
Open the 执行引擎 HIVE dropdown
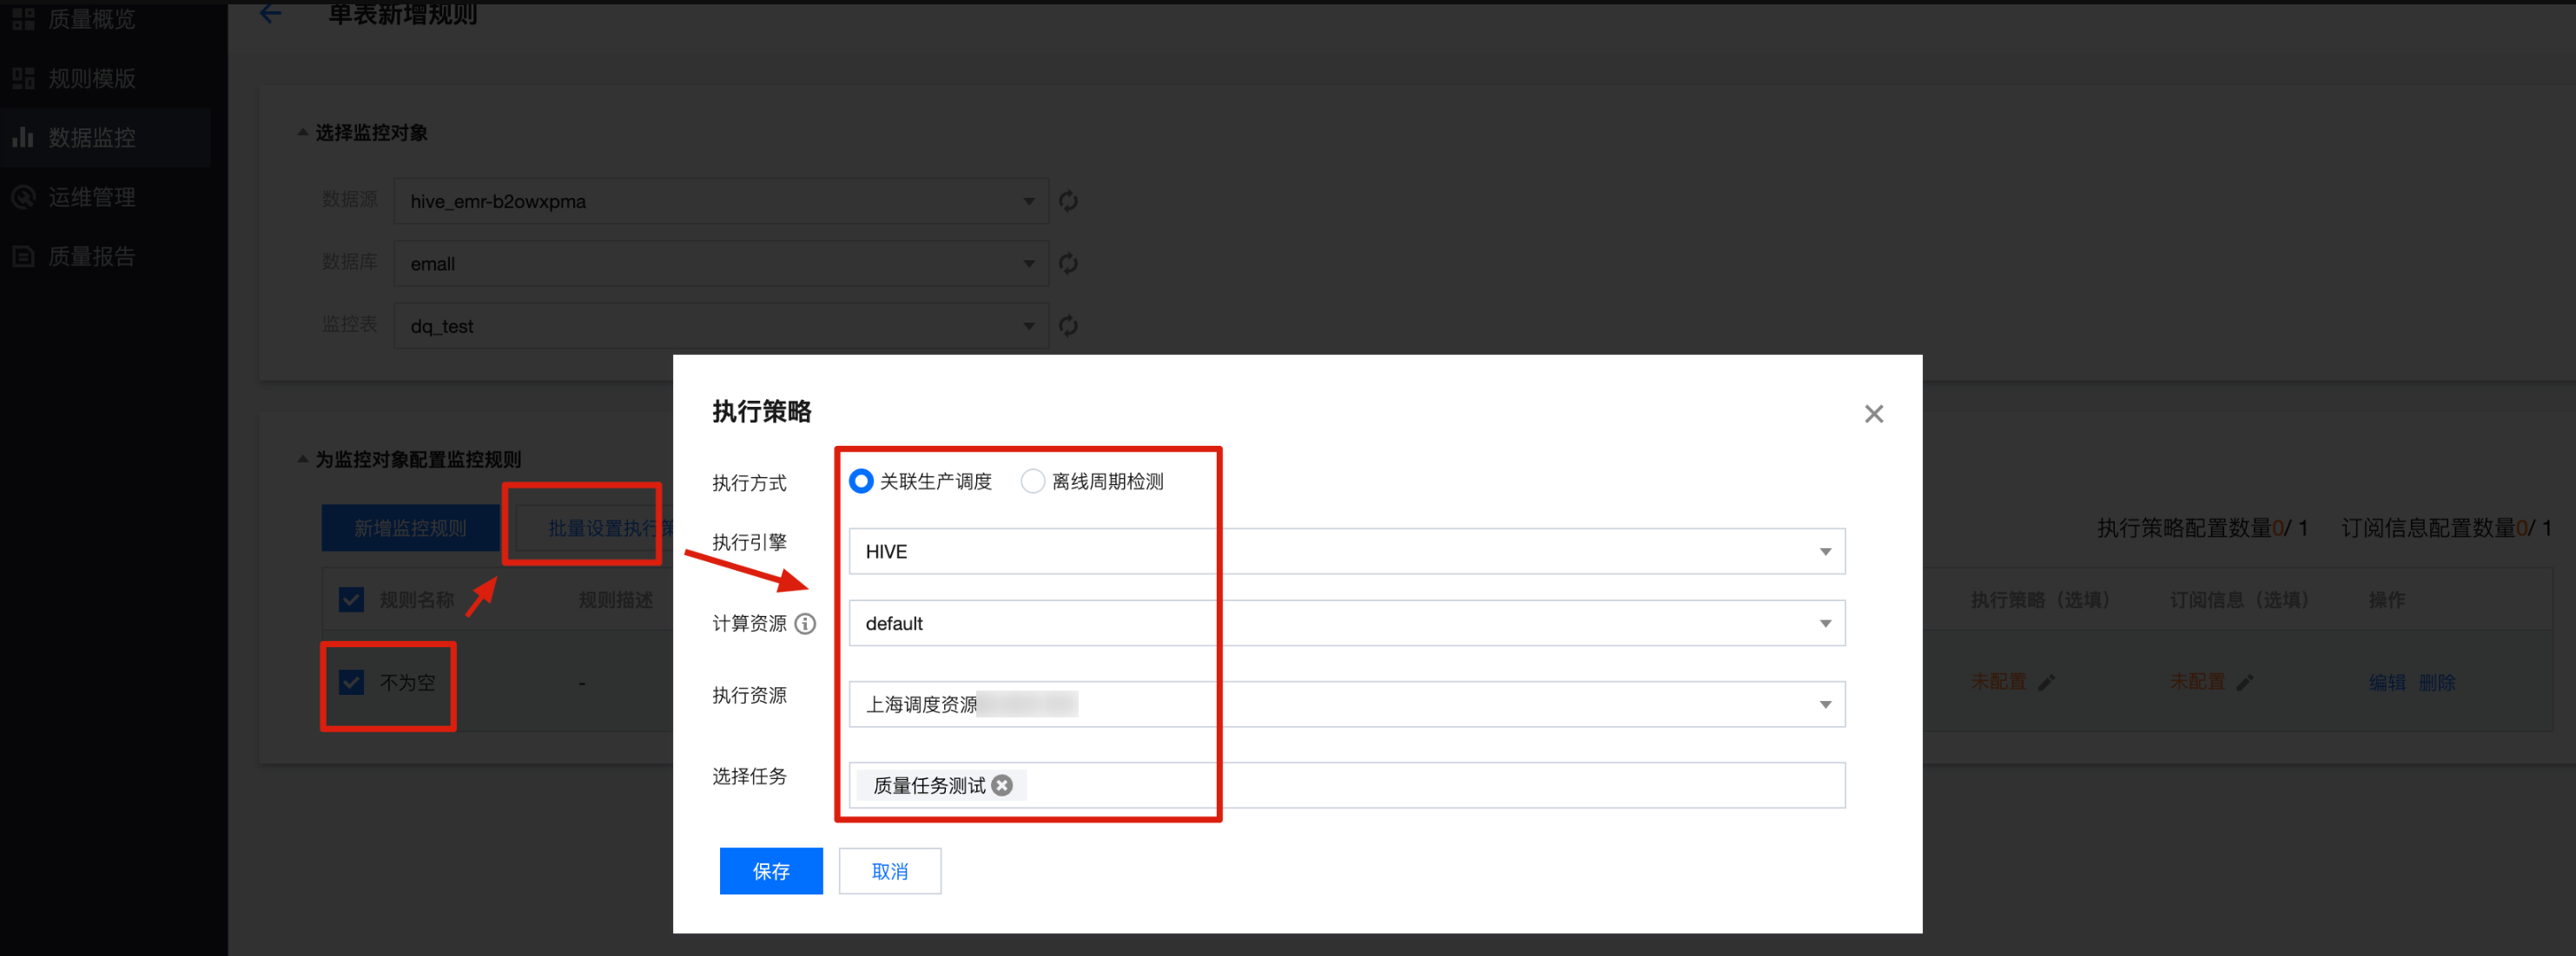pos(1346,552)
